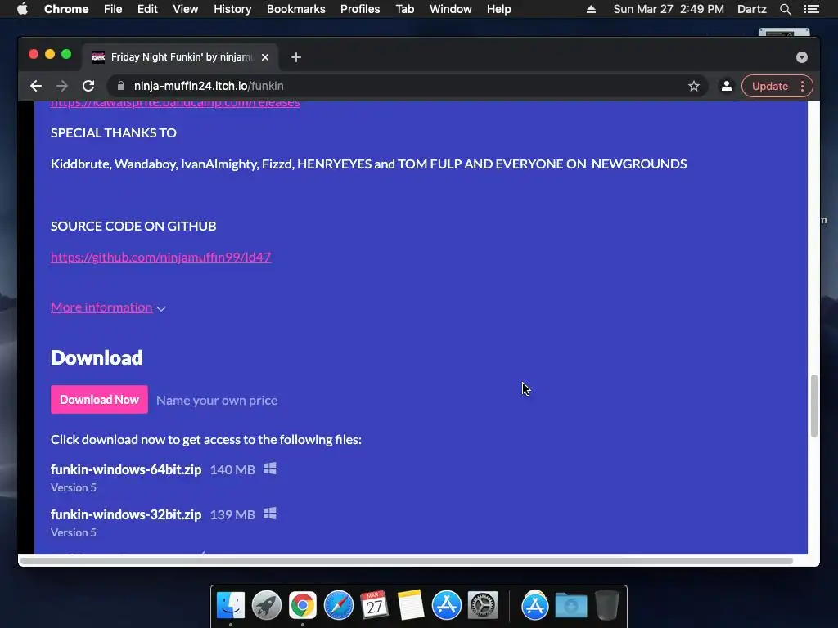Image resolution: width=838 pixels, height=628 pixels.
Task: Click the 140 MB file size text
Action: pyautogui.click(x=232, y=469)
